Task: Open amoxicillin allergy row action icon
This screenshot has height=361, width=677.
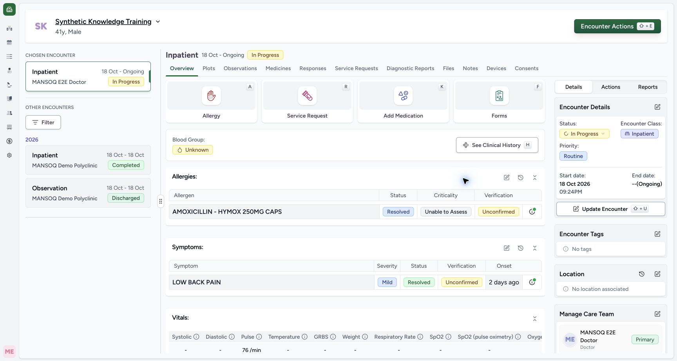Action: (532, 212)
